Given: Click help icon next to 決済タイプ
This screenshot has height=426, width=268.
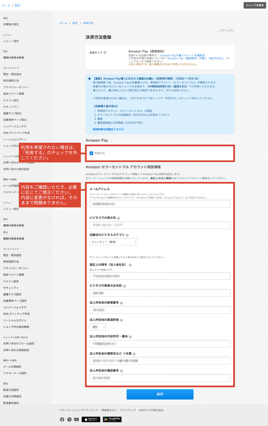Looking at the screenshot, I should tap(105, 53).
